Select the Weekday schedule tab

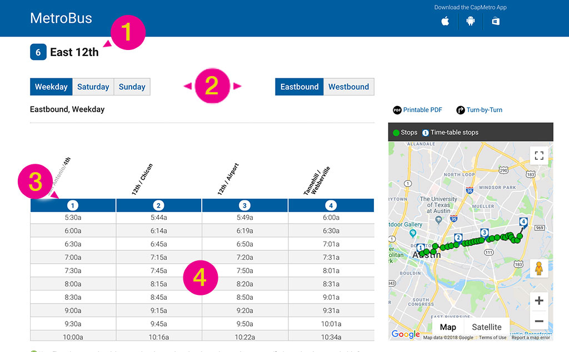click(51, 87)
